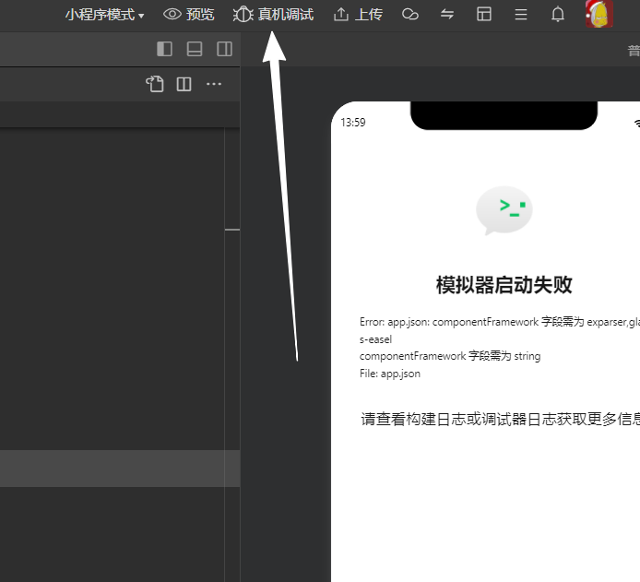
Task: Click the 'File: app.json' error line
Action: (x=390, y=374)
